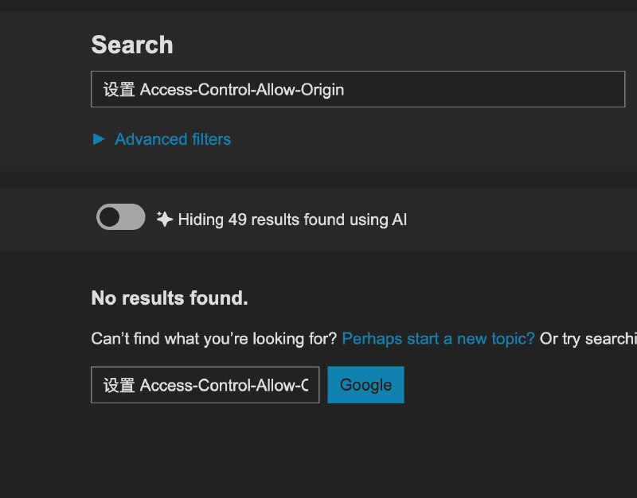This screenshot has width=637, height=498.
Task: Click the sparkle AI icon beside the toggle
Action: 164,219
